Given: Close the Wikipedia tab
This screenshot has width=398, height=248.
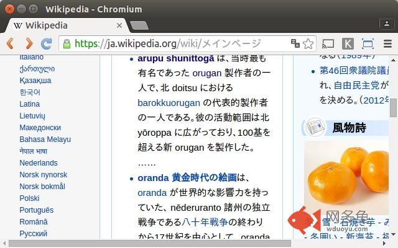Looking at the screenshot, I should pyautogui.click(x=119, y=25).
